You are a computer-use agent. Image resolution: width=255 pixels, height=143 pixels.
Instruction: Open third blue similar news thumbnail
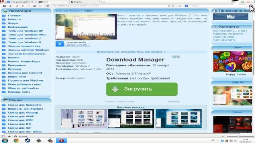click(178, 119)
